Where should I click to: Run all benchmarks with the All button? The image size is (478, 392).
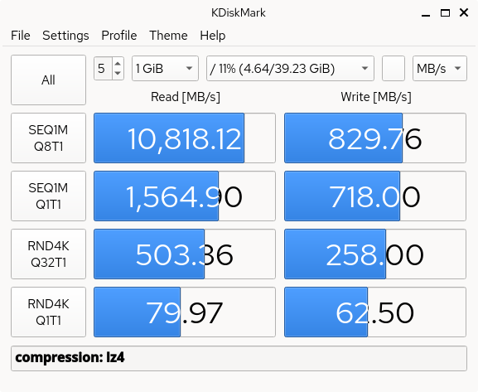pyautogui.click(x=48, y=80)
